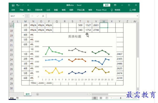Click the New Sheet plus icon
The height and width of the screenshot is (103, 158).
pos(37,94)
